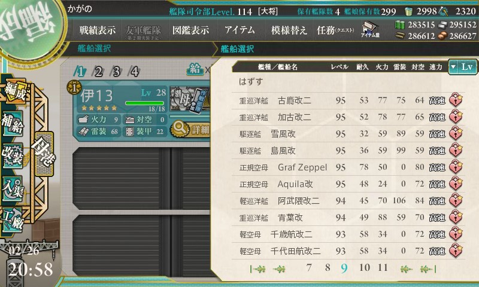Open the 図鑑表示 menu
The height and width of the screenshot is (287, 479).
pos(190,30)
